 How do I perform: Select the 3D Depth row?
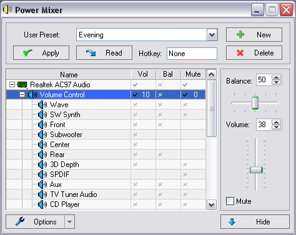pos(106,165)
